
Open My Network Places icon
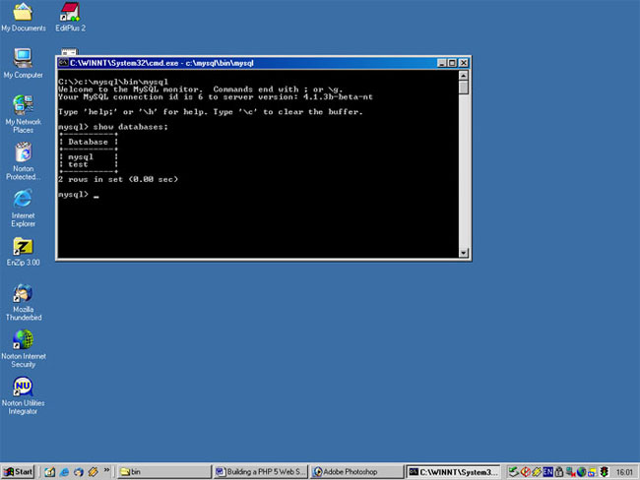tap(23, 105)
